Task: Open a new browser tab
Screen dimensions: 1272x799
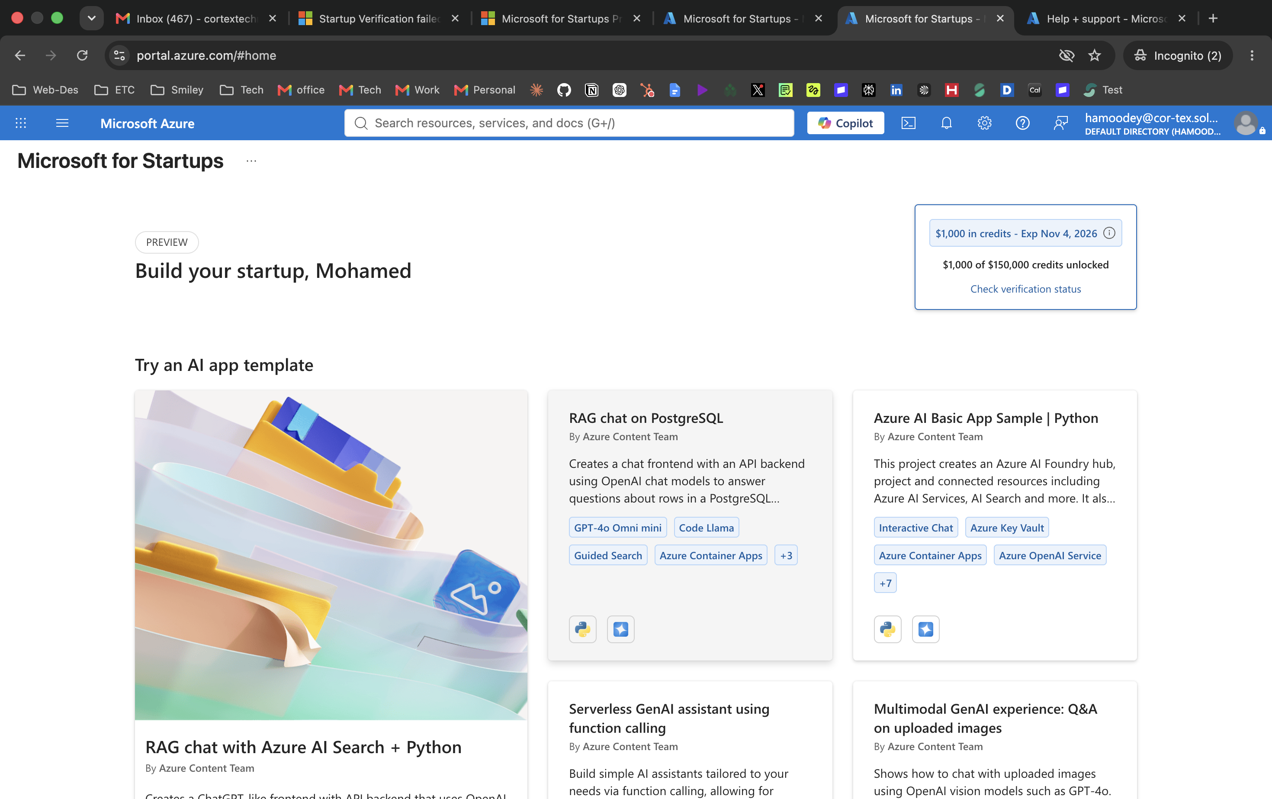Action: [x=1213, y=19]
